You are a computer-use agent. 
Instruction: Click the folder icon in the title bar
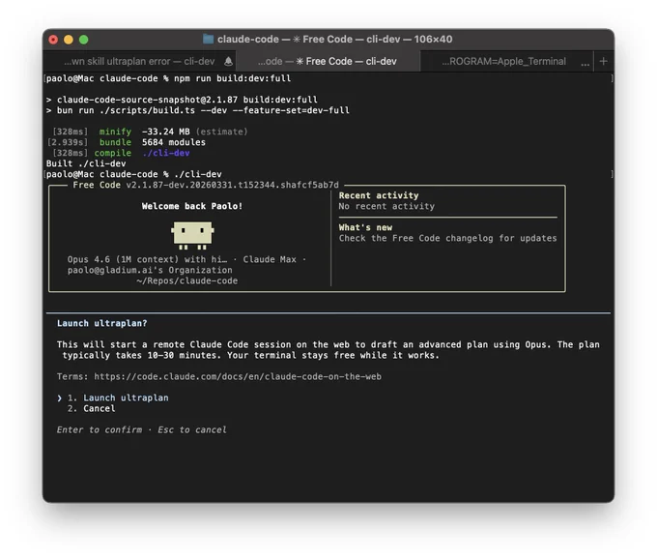coord(208,39)
